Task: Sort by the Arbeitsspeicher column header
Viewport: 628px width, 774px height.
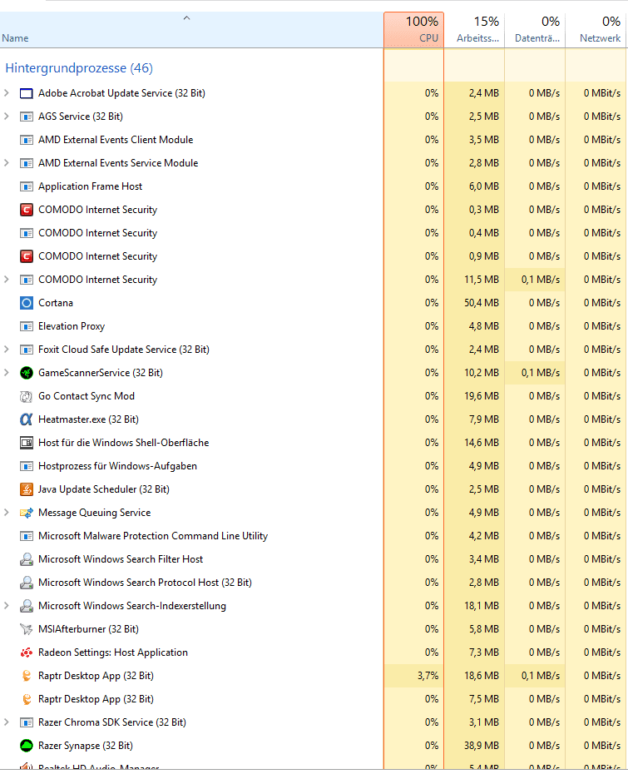Action: tap(475, 30)
